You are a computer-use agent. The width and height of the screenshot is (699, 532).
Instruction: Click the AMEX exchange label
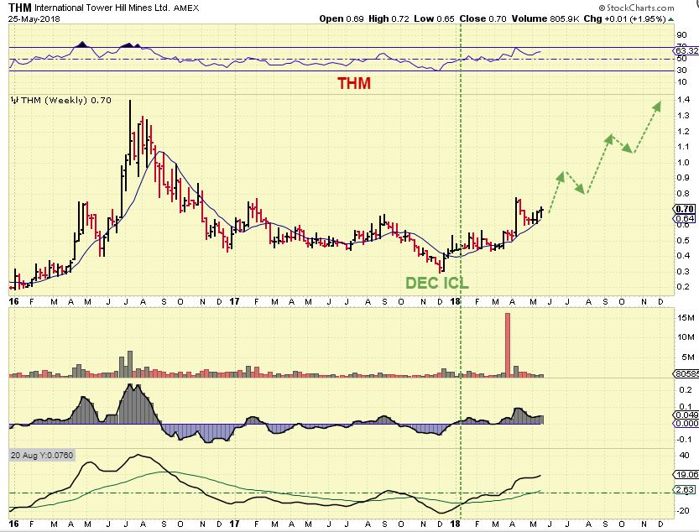[186, 8]
